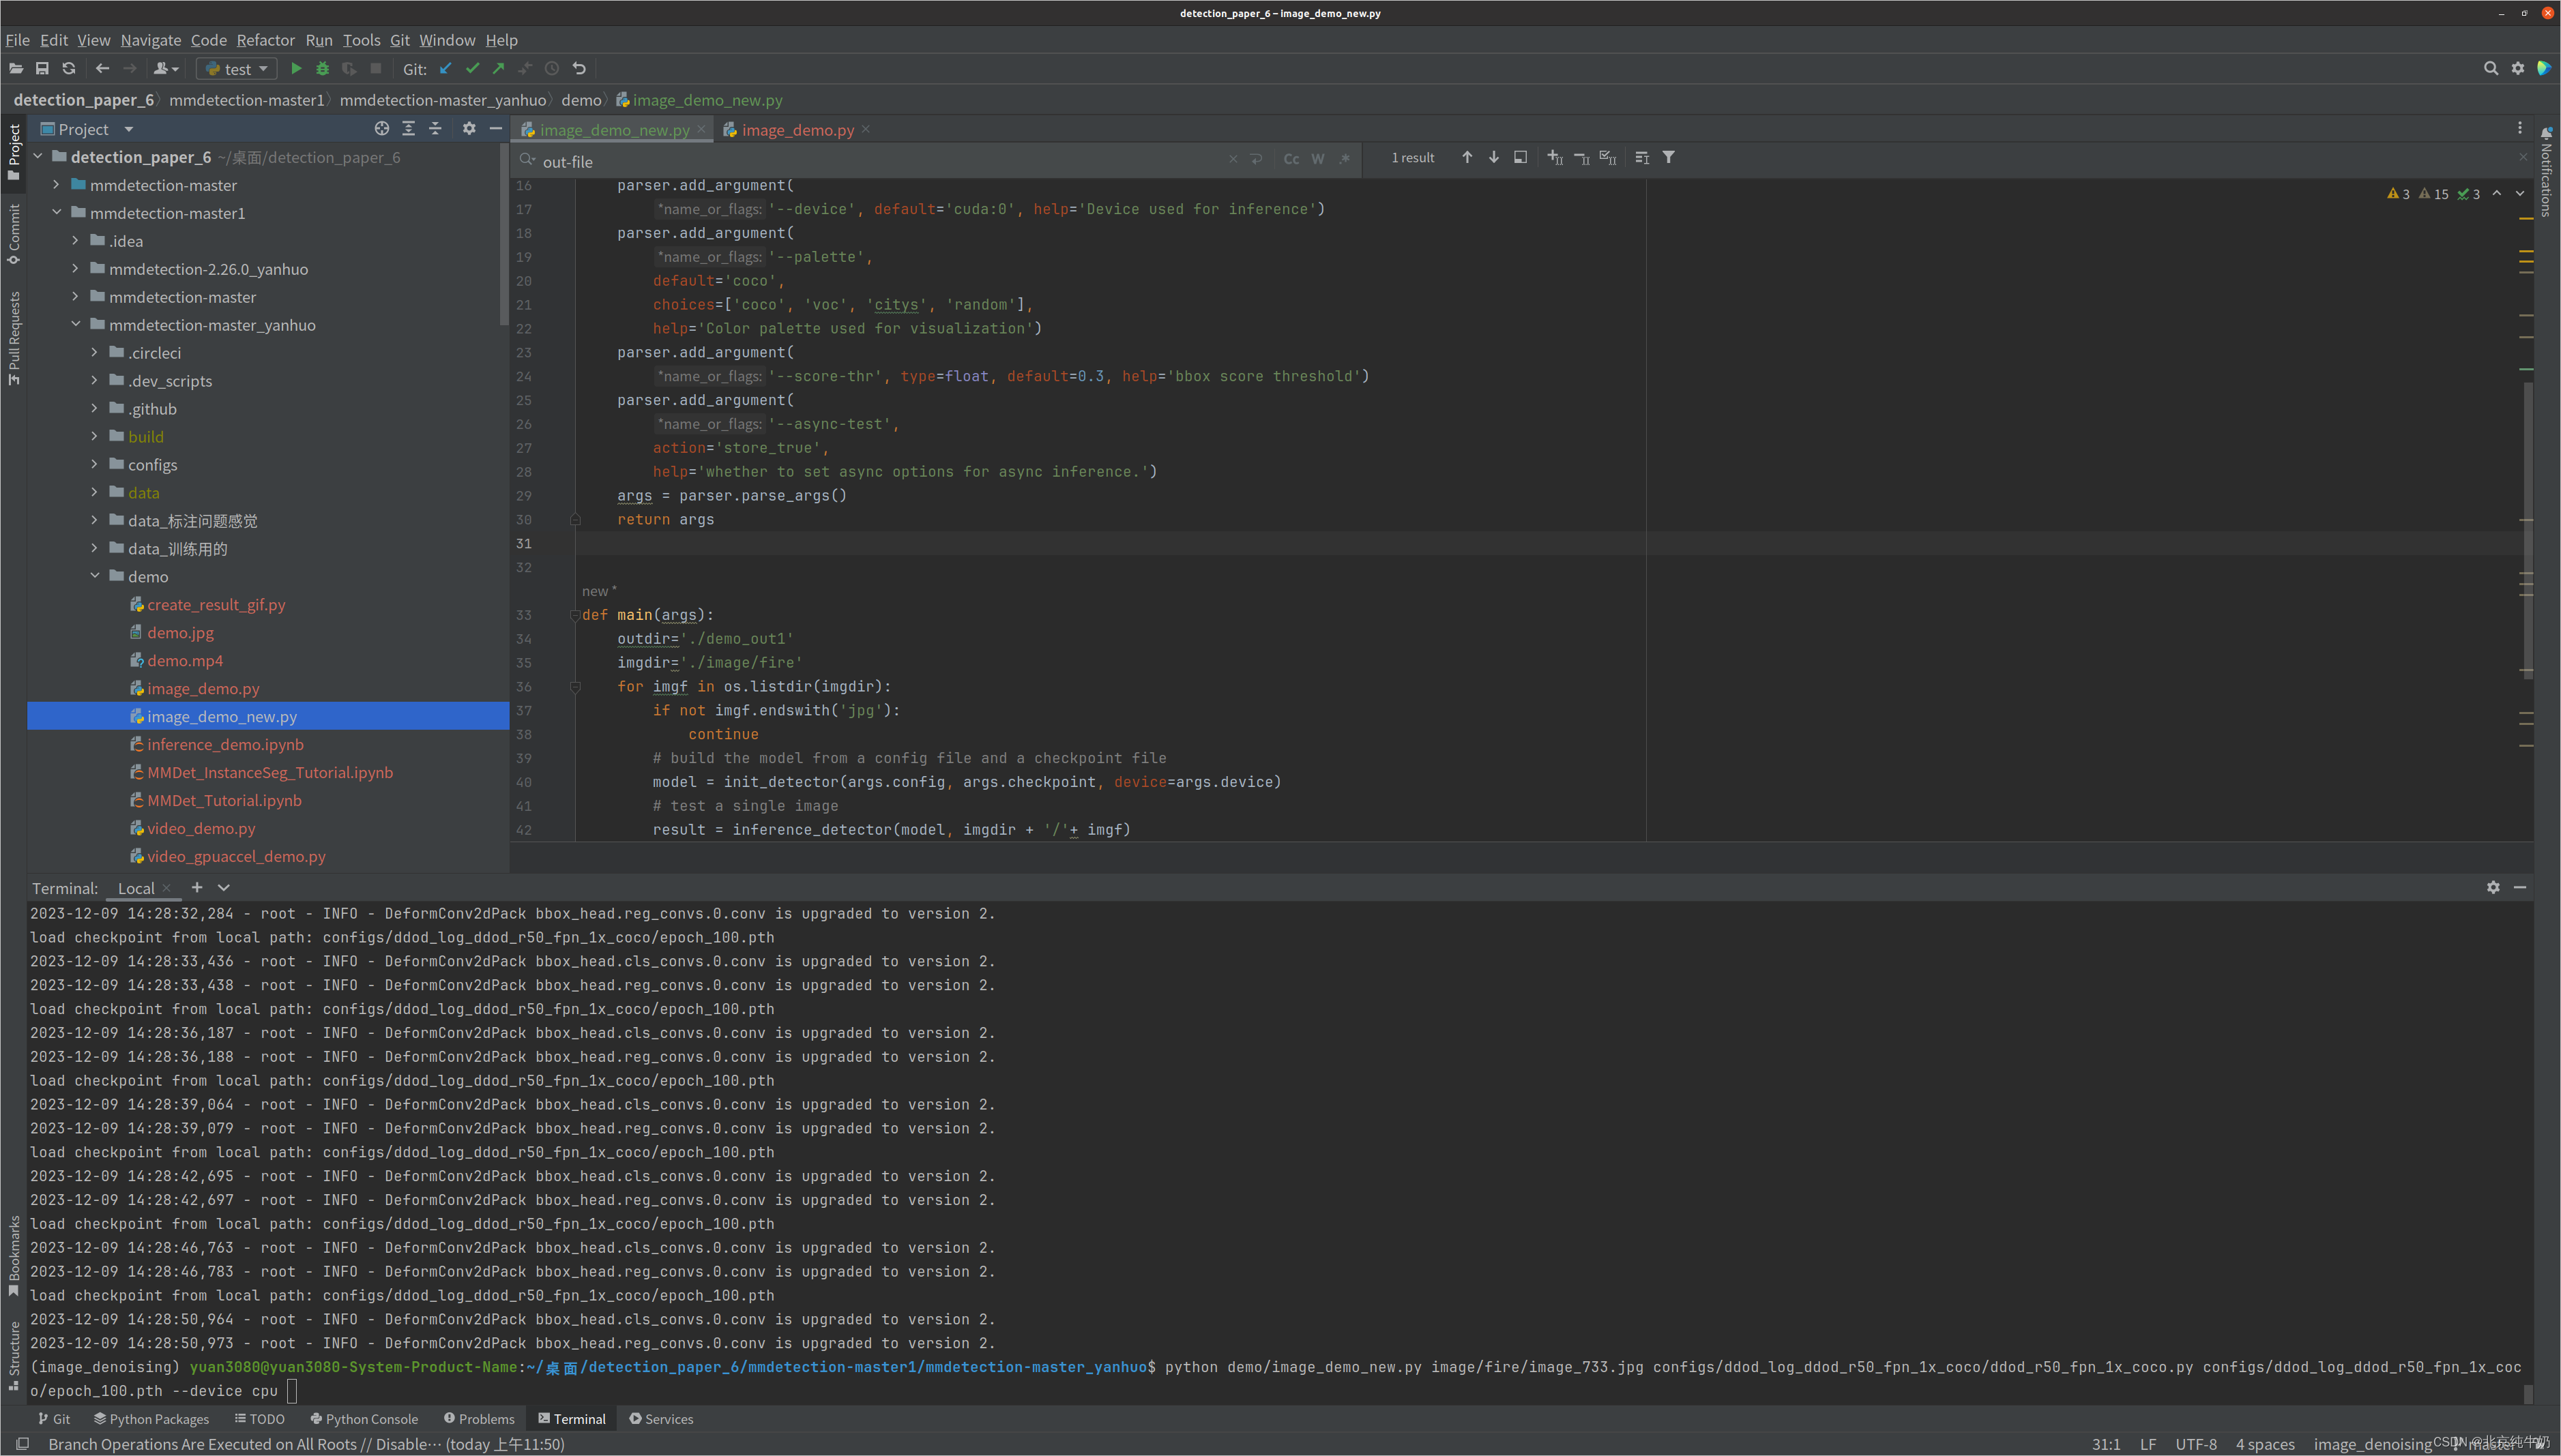The image size is (2561, 1456).
Task: Click demo breadcrumb in navigation bar
Action: tap(581, 100)
